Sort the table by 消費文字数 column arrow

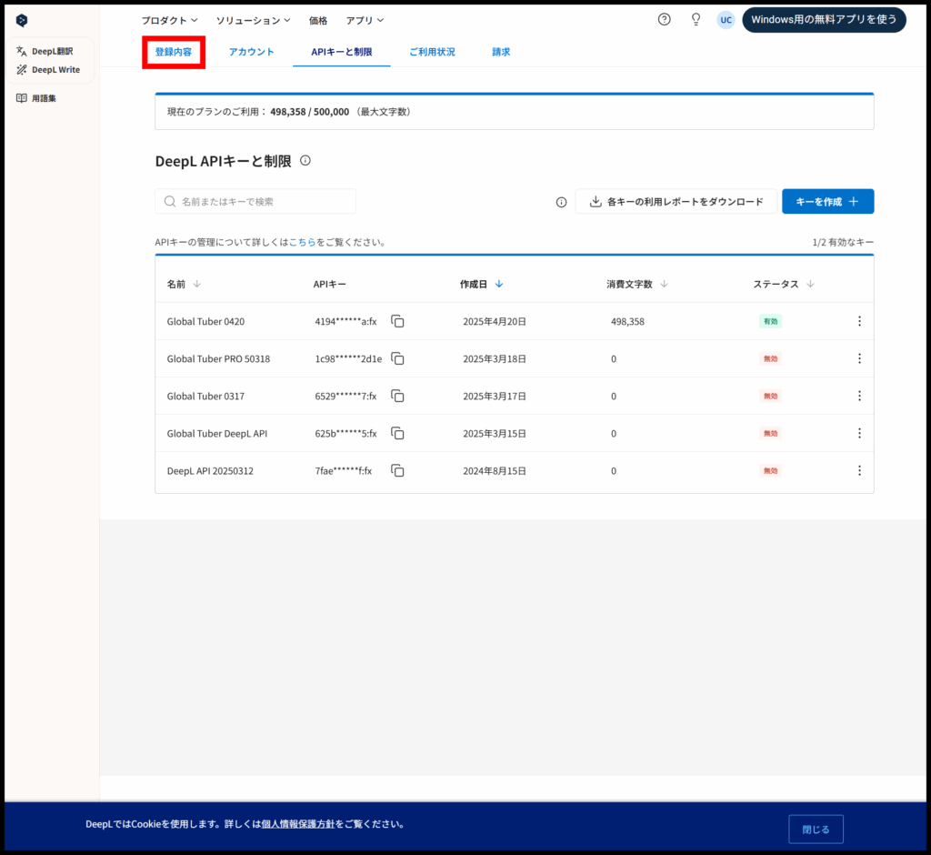point(665,284)
